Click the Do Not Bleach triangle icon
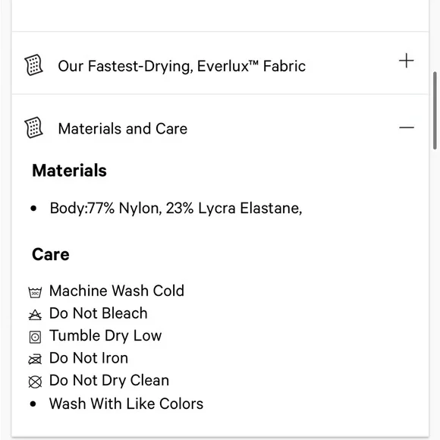Viewport: 440px width, 440px height. point(35,315)
